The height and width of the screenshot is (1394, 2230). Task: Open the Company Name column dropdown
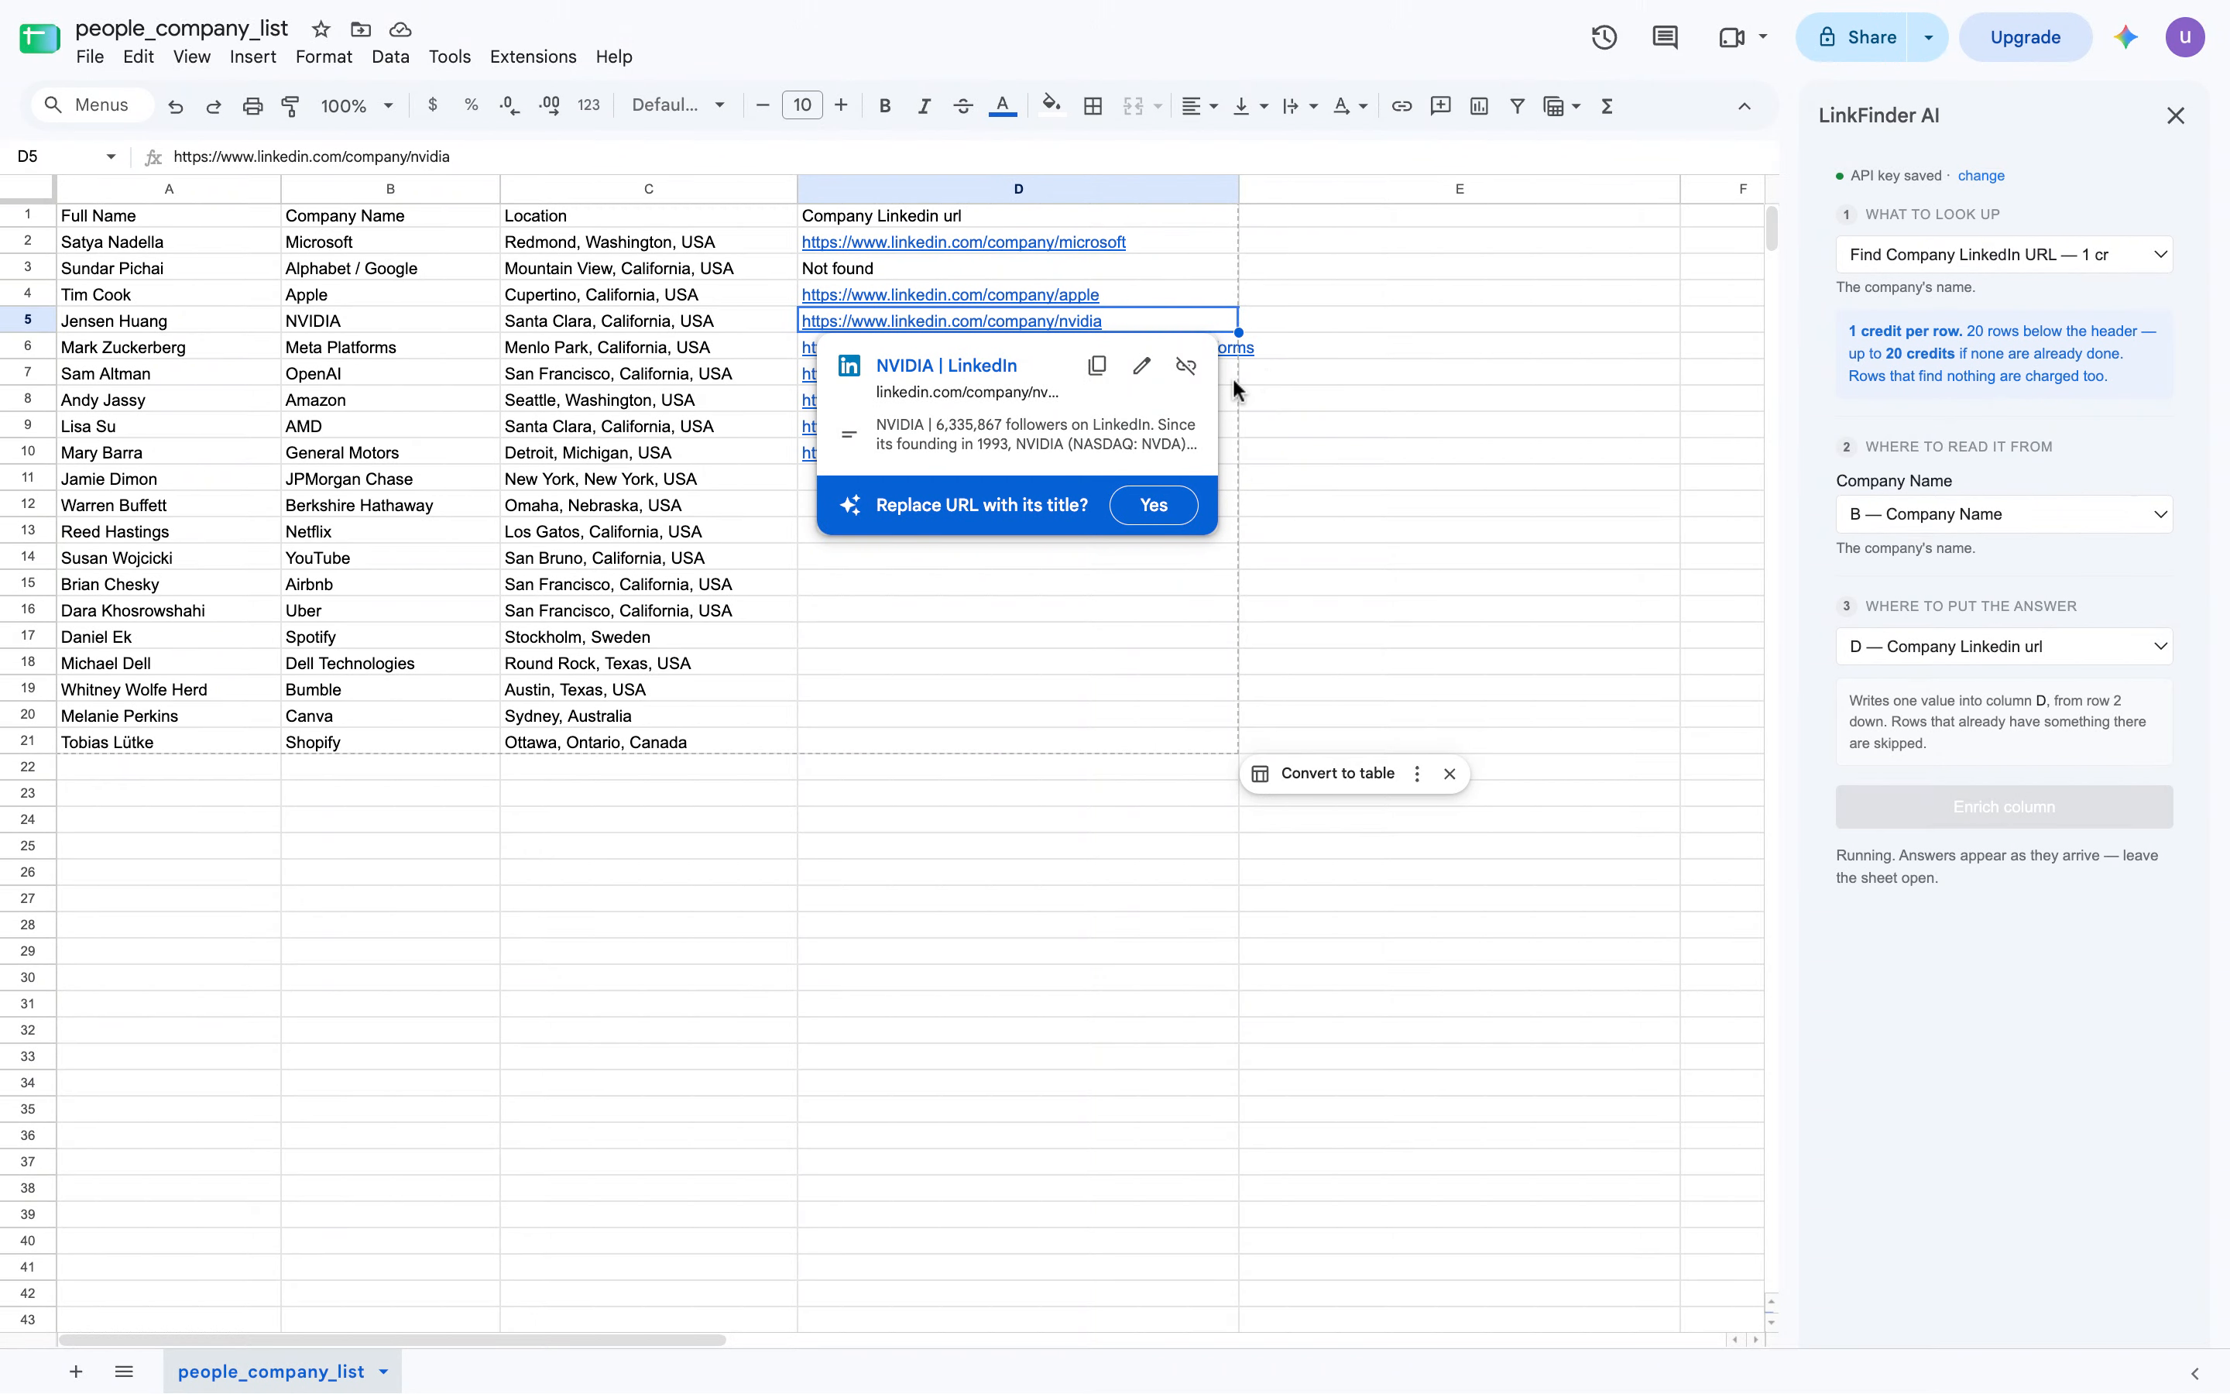click(2004, 514)
